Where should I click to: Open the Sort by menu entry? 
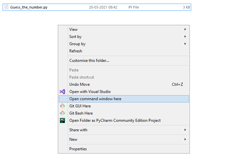click(x=124, y=37)
